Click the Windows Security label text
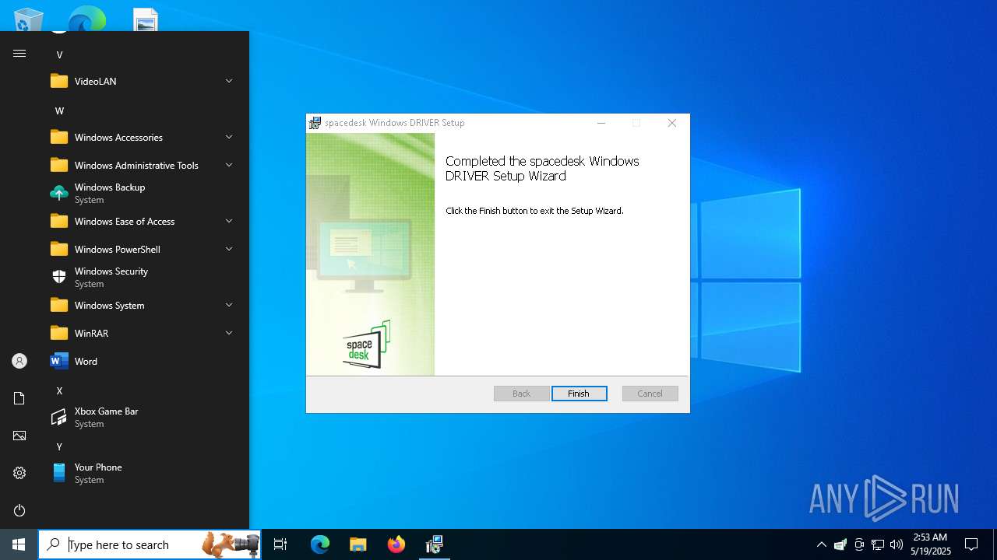Viewport: 997px width, 560px height. (111, 271)
